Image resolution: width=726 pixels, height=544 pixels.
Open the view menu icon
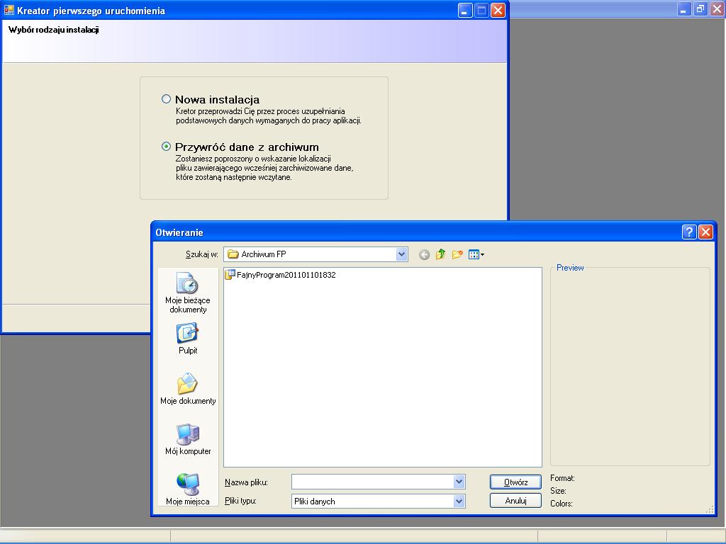(476, 255)
